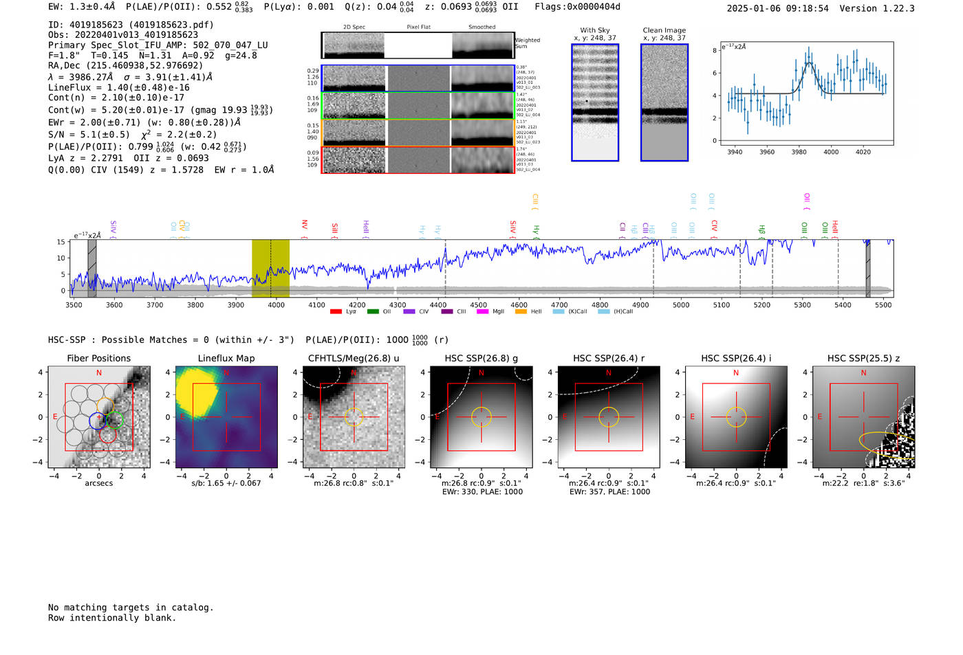
Task: Click the EWr: 357, PLAE: 1000 caption
Action: pyautogui.click(x=609, y=492)
